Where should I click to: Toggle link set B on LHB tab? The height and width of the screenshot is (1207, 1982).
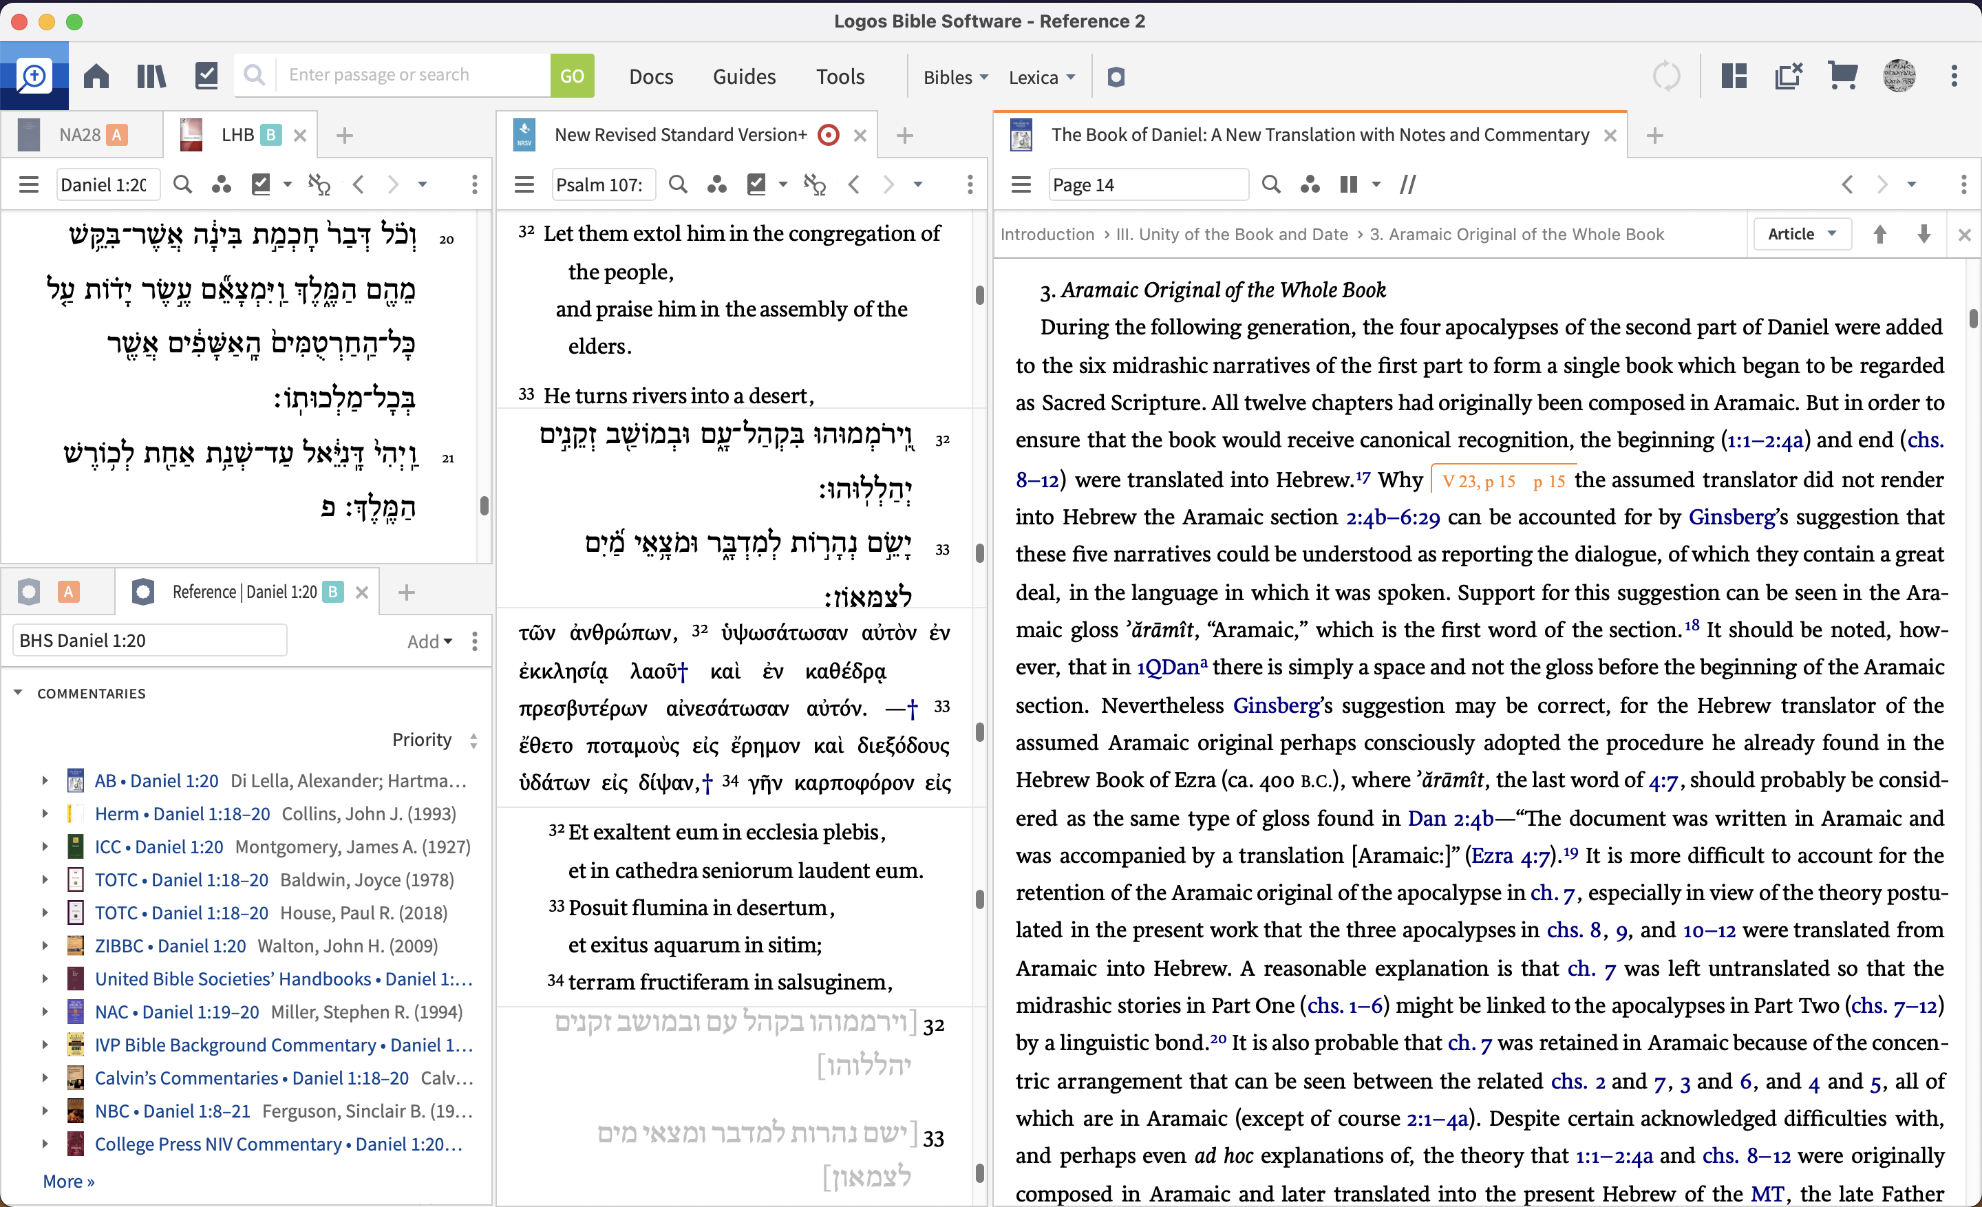272,135
